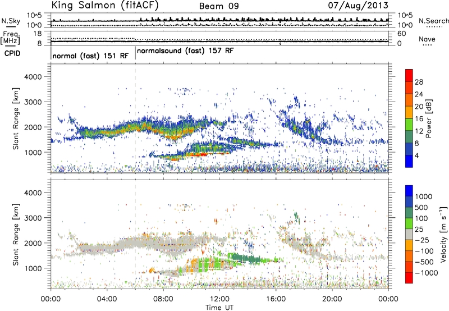Click the 'Time UT' axis title

click(219, 307)
